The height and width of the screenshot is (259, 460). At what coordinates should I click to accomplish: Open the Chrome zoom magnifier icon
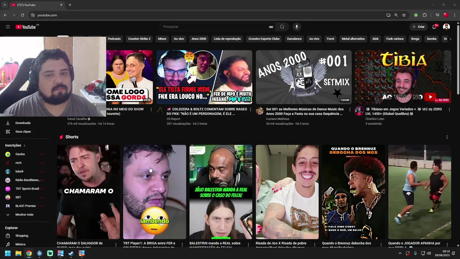(x=396, y=15)
